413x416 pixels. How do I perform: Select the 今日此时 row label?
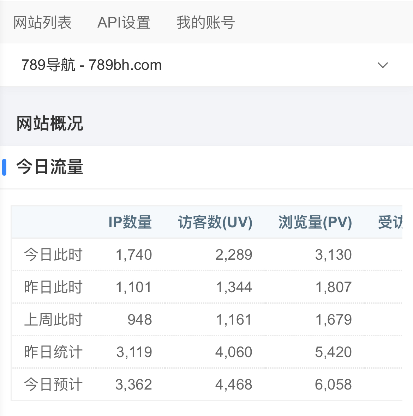(53, 255)
